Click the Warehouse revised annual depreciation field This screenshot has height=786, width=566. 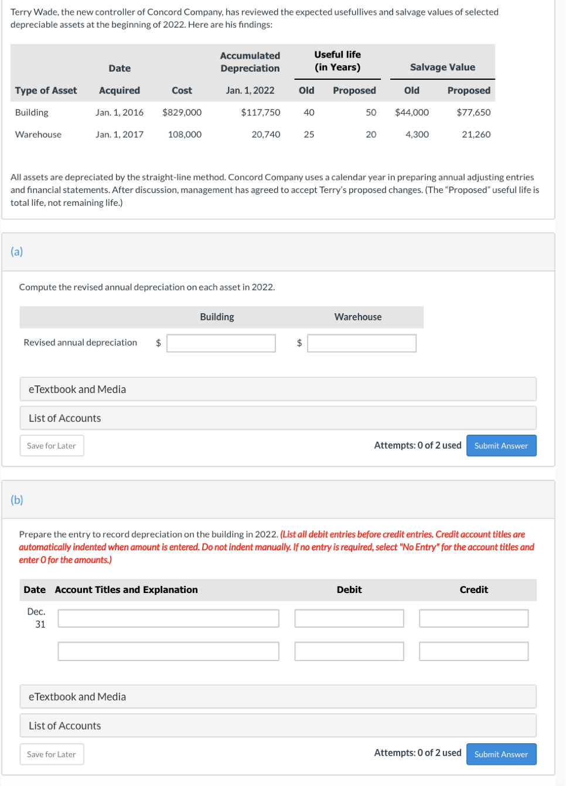tap(362, 343)
